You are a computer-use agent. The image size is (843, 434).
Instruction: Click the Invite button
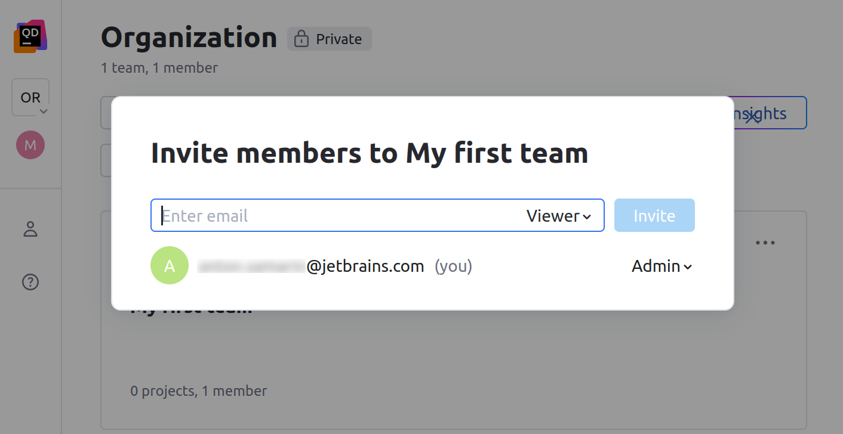[654, 215]
